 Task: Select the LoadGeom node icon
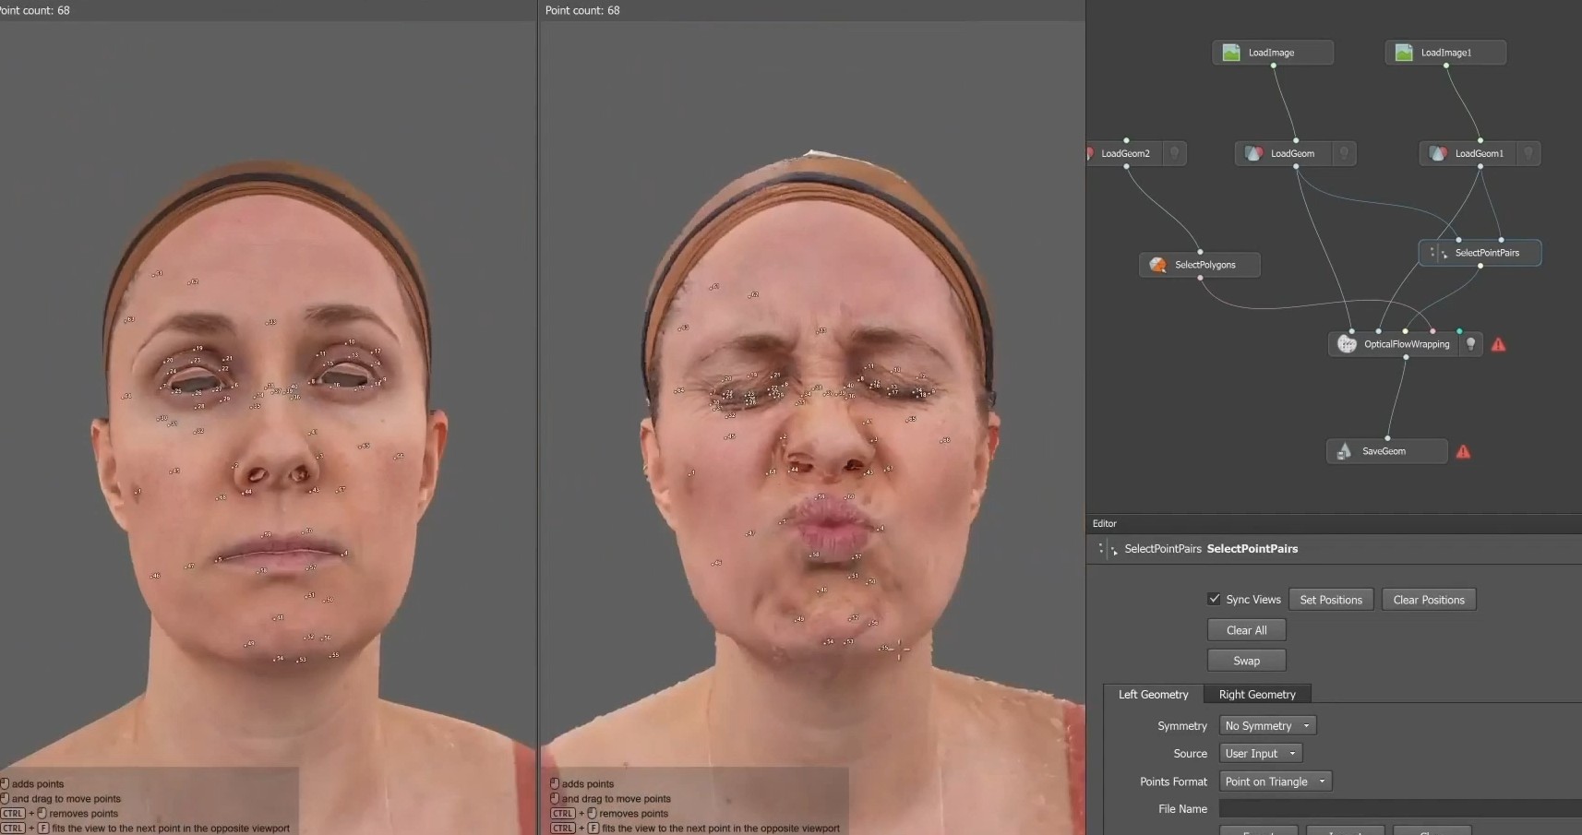click(x=1253, y=153)
